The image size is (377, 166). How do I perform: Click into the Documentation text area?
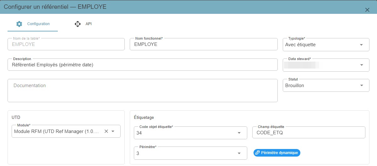click(x=143, y=91)
